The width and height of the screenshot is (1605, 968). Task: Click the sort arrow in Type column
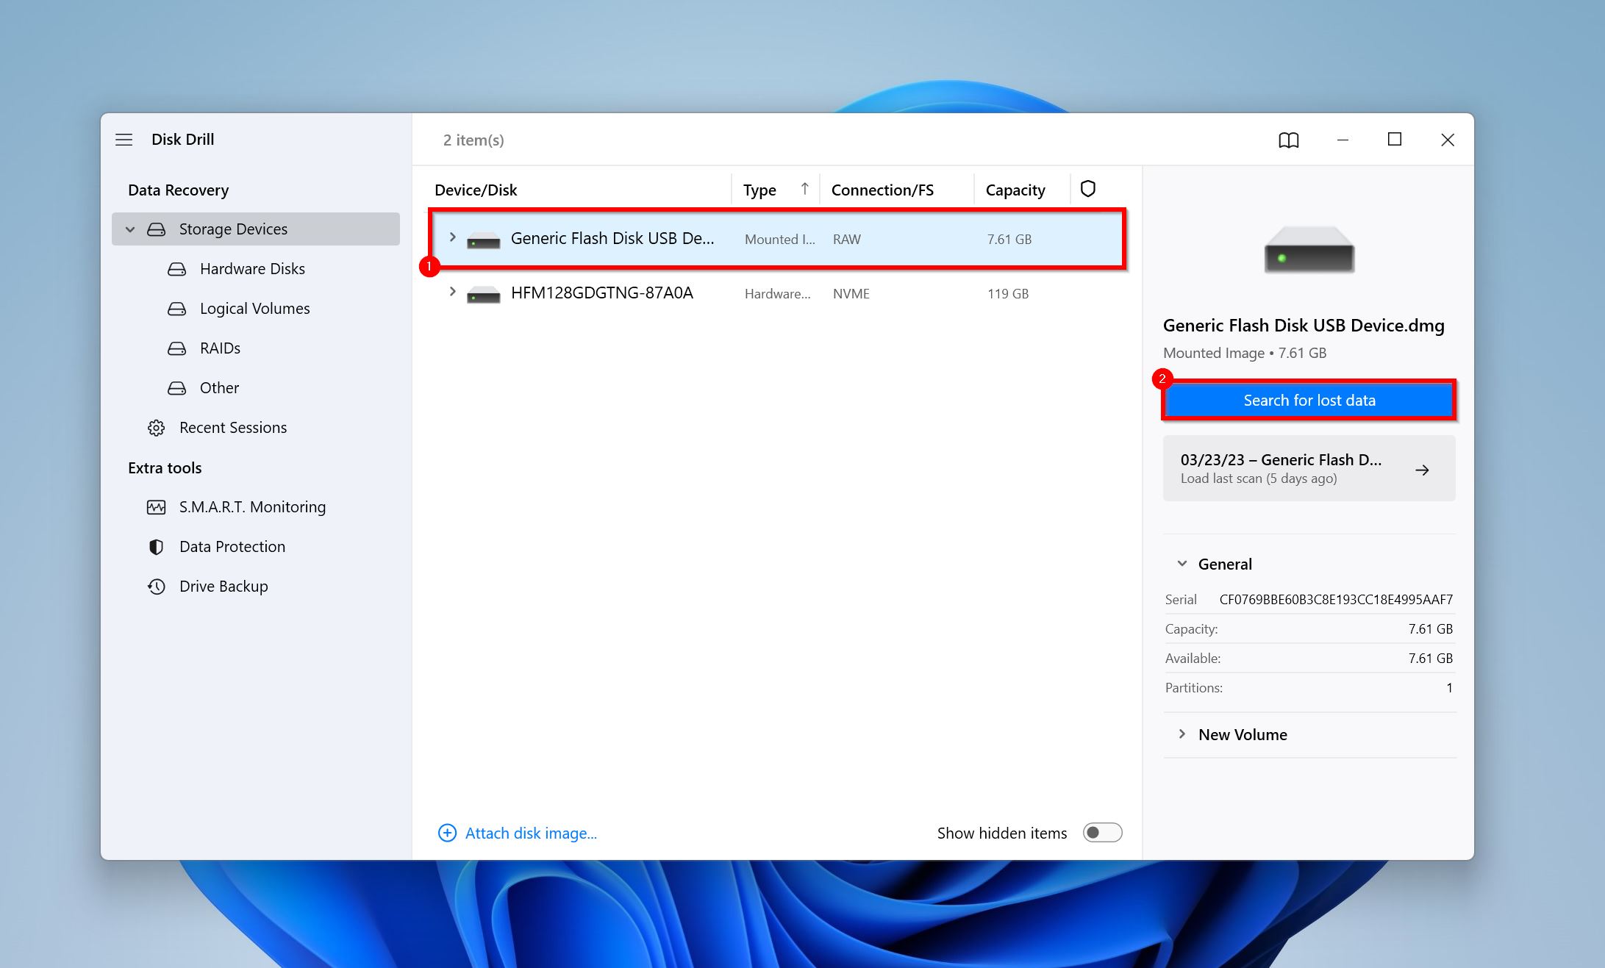tap(805, 189)
